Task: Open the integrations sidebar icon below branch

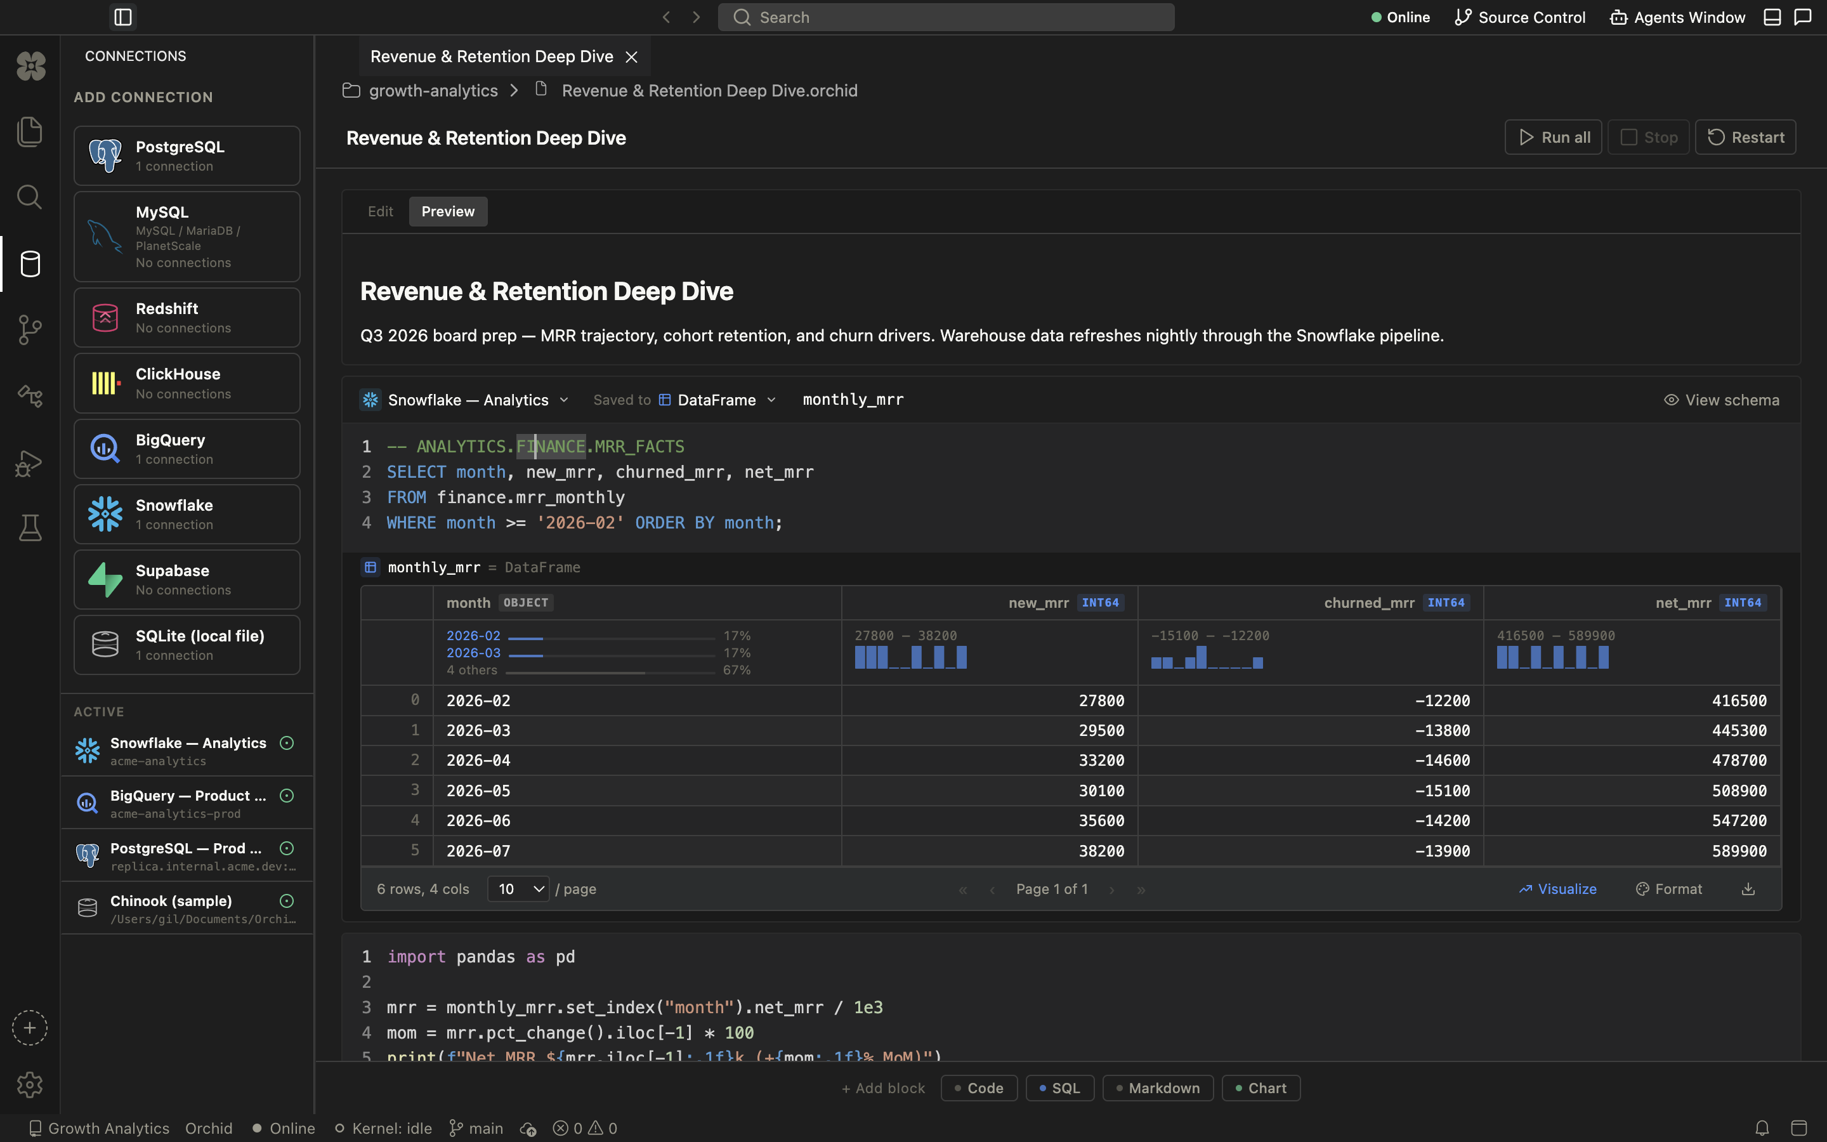Action: tap(29, 396)
